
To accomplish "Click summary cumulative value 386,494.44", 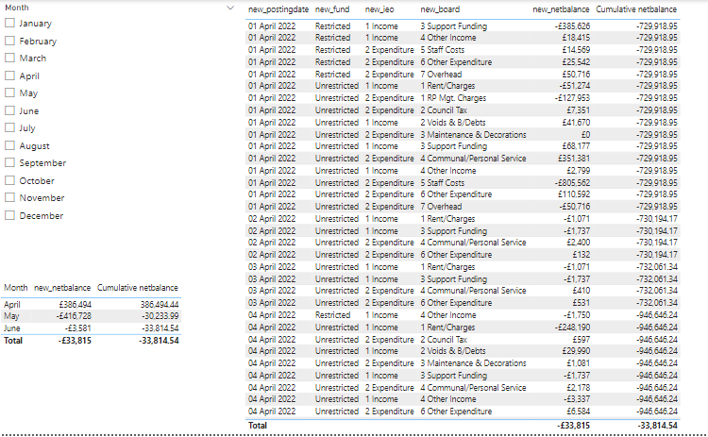I will point(160,304).
